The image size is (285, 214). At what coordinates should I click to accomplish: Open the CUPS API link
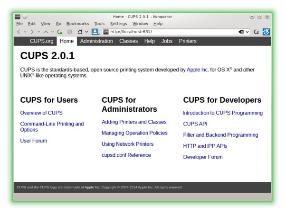(195, 124)
